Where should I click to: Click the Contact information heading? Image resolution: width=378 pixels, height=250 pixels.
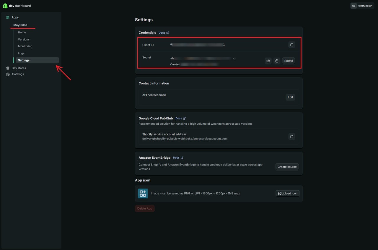[154, 83]
